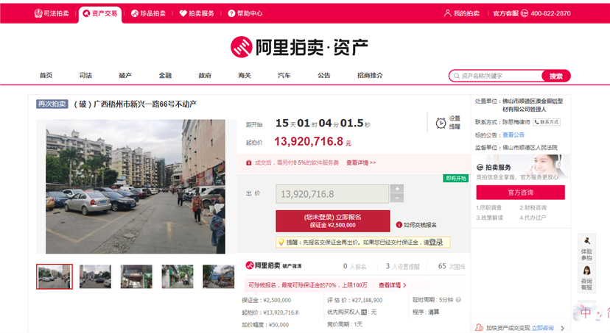Screen dimensions: 610x333
Task: Go to 首页 in navigation bar
Action: click(x=46, y=75)
